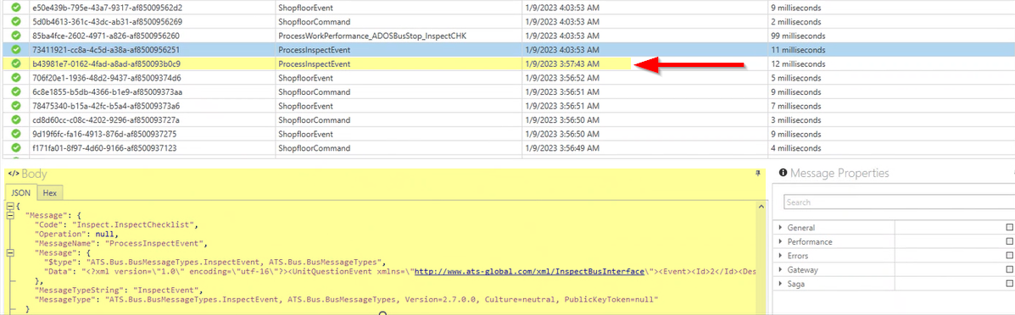The image size is (1015, 315).
Task: Open the ats-global InspectBusInterface link
Action: (x=529, y=272)
